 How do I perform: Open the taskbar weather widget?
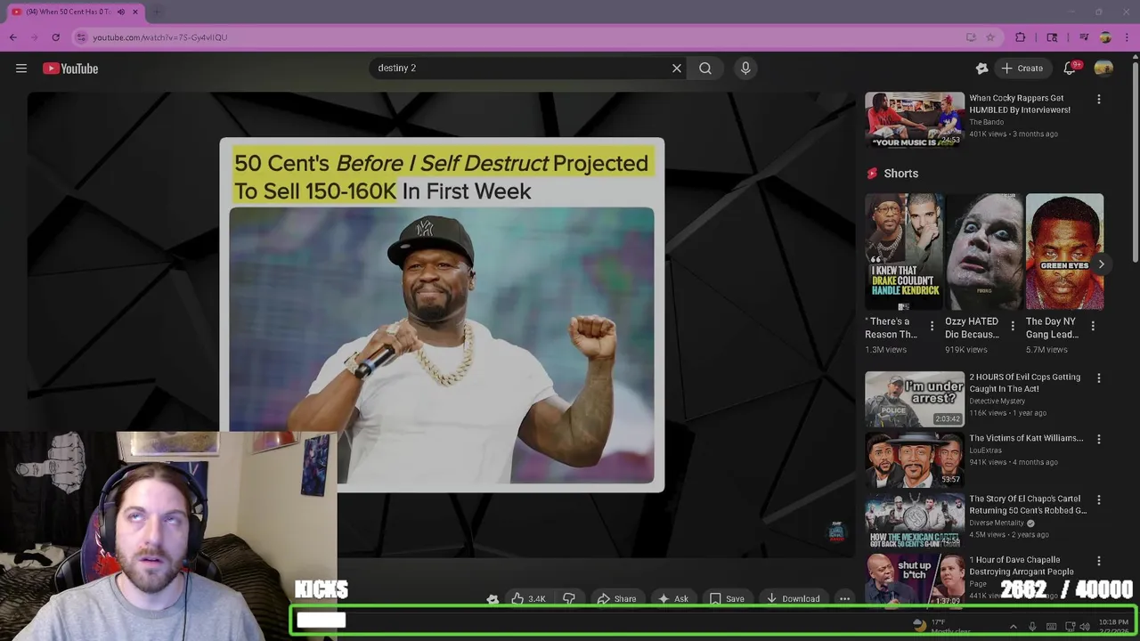coord(942,626)
